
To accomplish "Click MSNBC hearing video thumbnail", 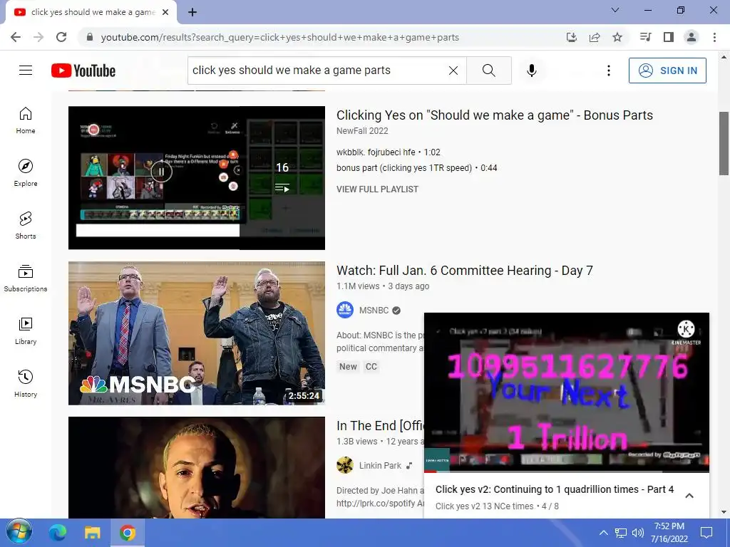I will point(197,333).
